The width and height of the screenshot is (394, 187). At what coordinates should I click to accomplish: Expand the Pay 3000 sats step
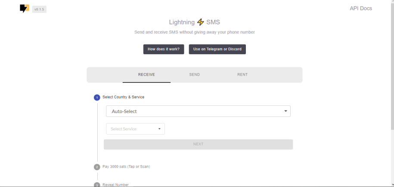point(126,166)
